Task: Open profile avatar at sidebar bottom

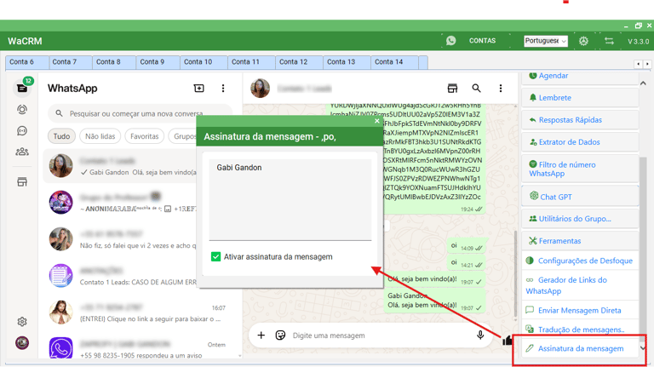Action: (x=22, y=342)
